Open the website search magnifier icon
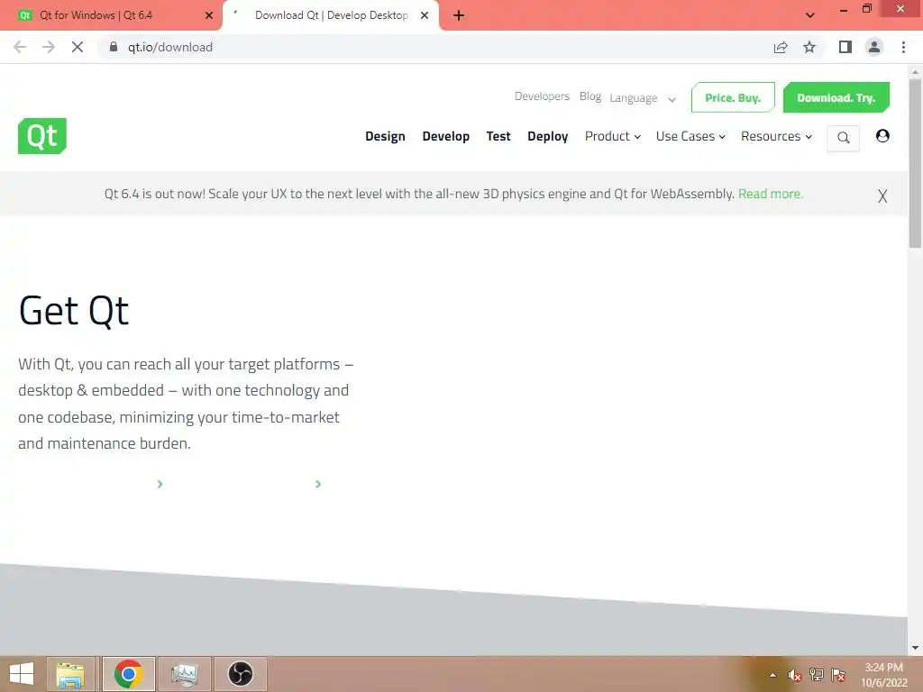The image size is (923, 692). [x=843, y=138]
